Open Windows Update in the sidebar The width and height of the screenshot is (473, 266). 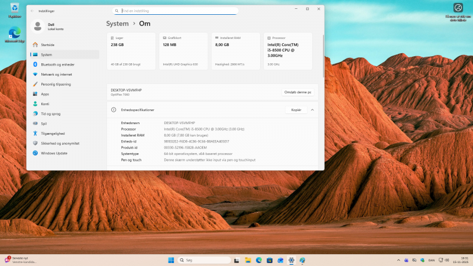tap(53, 153)
